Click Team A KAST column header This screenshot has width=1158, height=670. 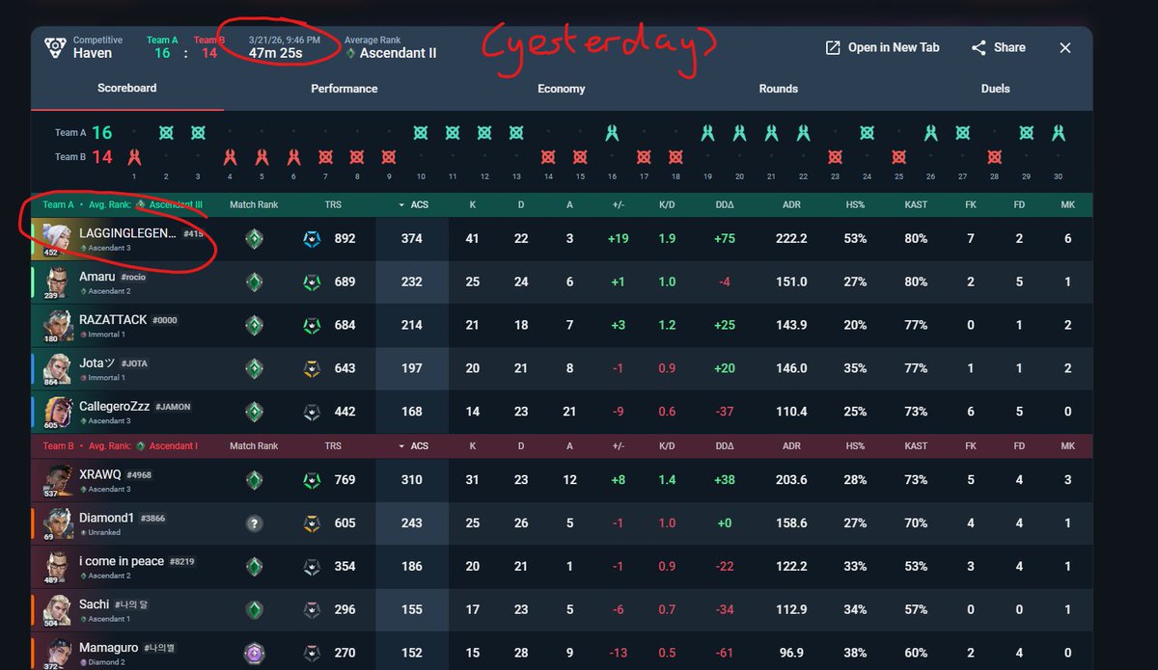[x=916, y=204]
